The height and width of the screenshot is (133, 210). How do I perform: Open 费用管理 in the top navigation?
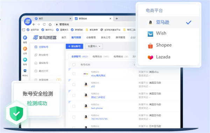pos(120,37)
